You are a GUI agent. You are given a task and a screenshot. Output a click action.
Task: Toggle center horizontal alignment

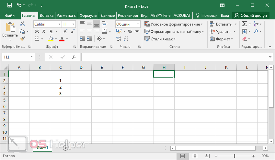(89, 32)
